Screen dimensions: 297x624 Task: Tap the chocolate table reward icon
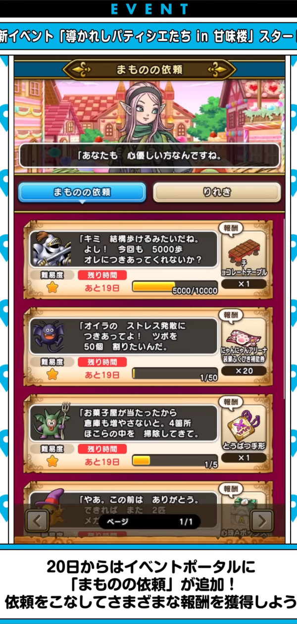(x=244, y=253)
